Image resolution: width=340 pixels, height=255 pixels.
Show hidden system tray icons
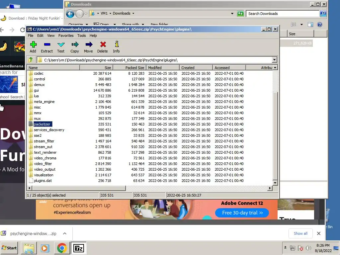coord(285,248)
